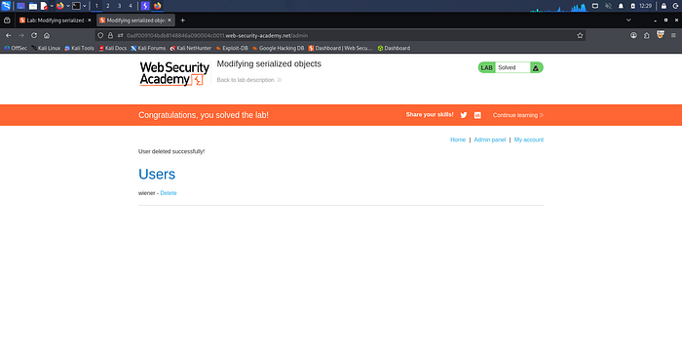Switch to workspace 2
The image size is (682, 357).
(x=108, y=6)
